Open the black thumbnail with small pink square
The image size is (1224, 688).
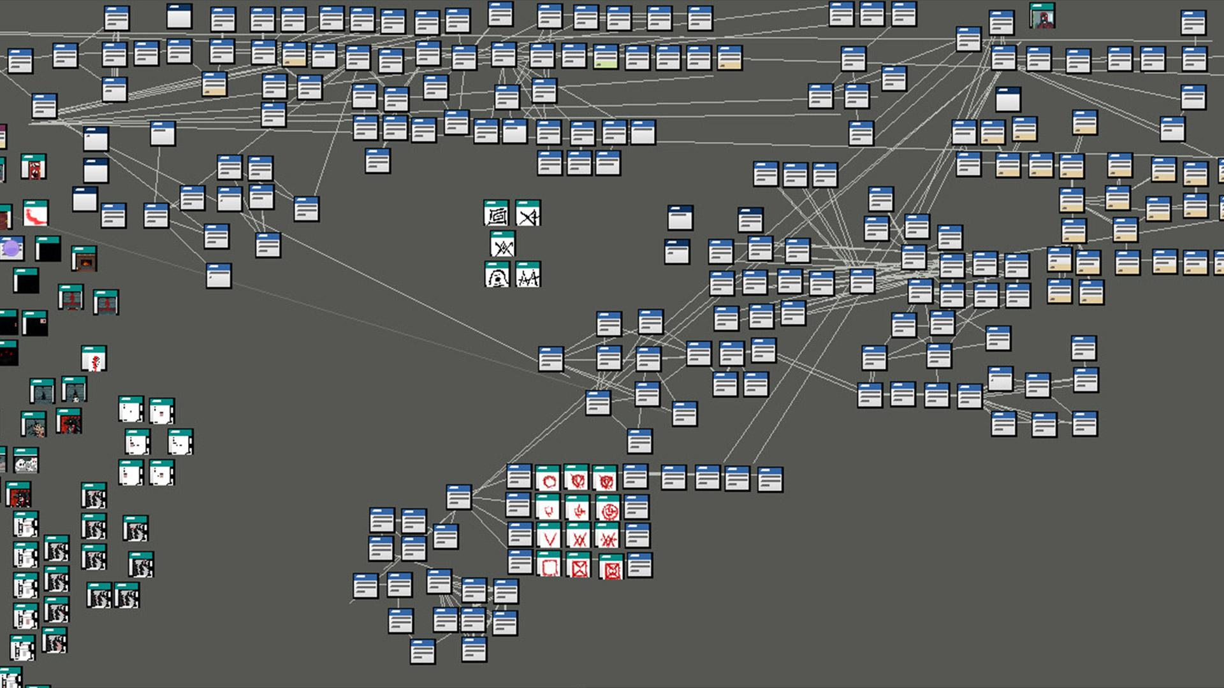coord(35,324)
